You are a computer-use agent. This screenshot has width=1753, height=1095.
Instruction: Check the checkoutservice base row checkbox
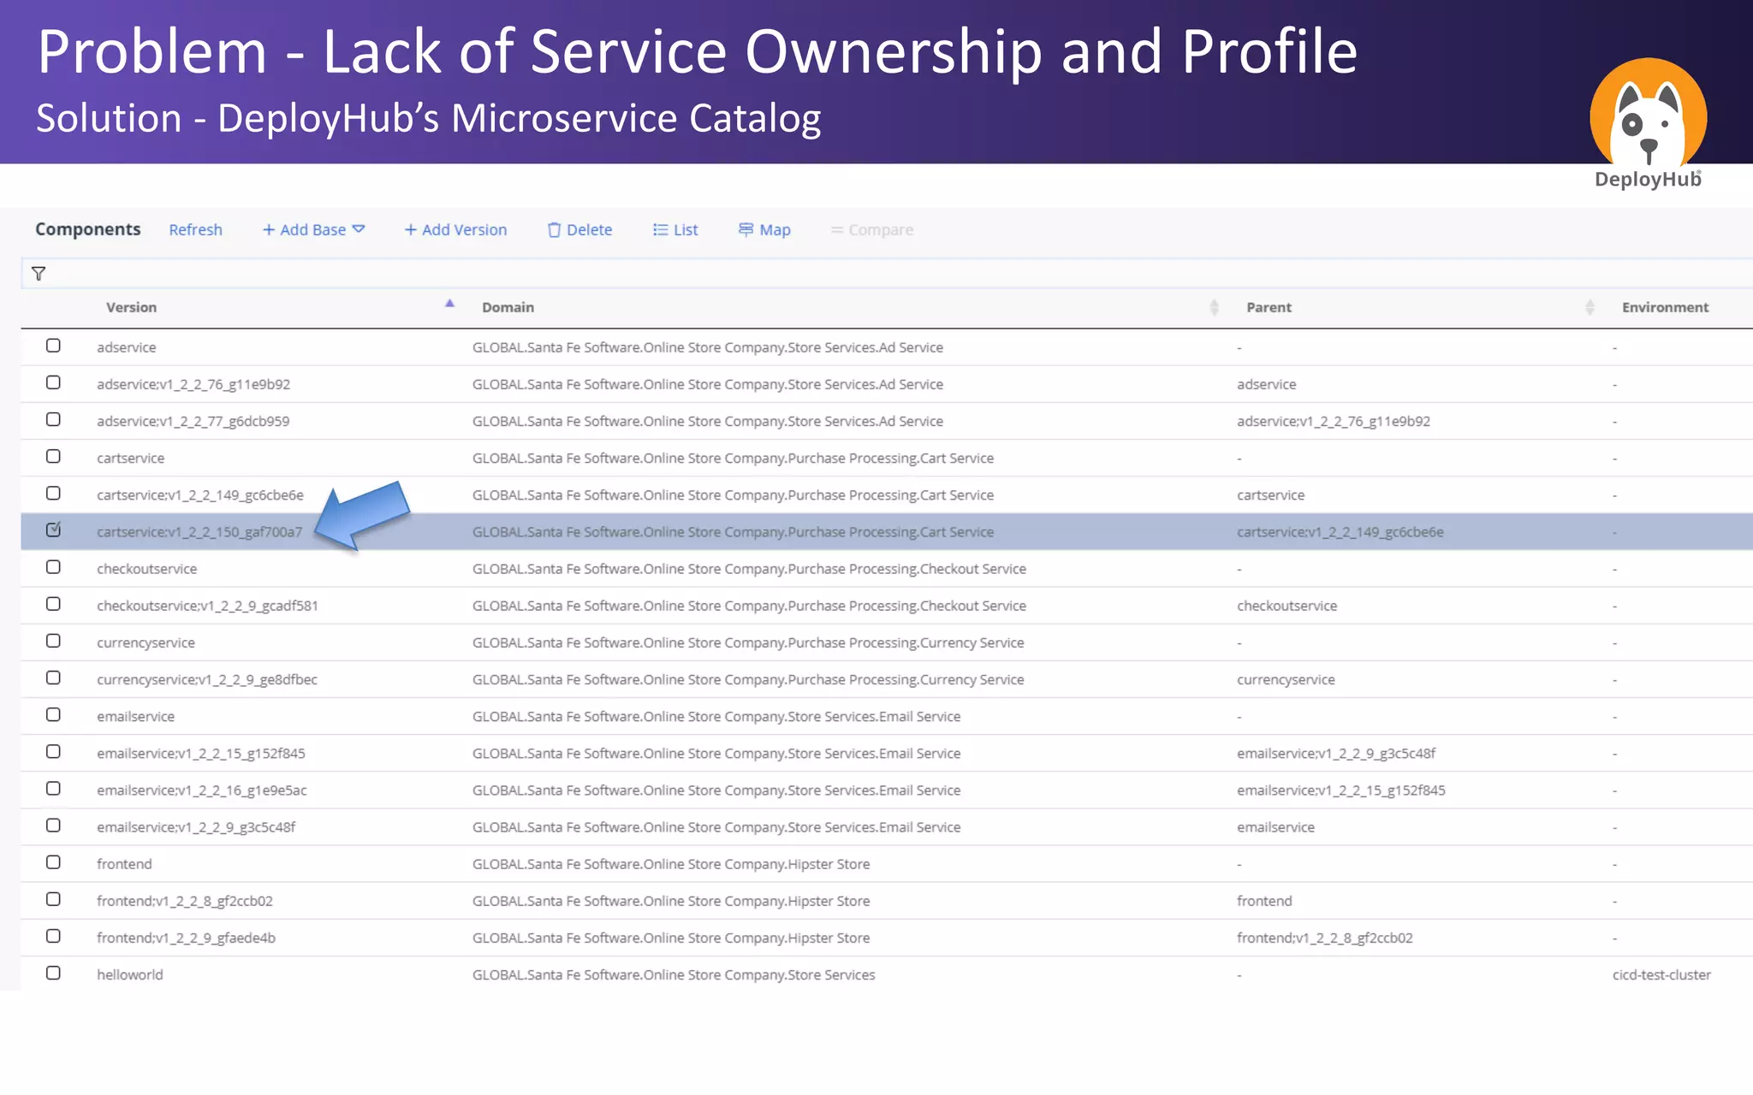[53, 567]
